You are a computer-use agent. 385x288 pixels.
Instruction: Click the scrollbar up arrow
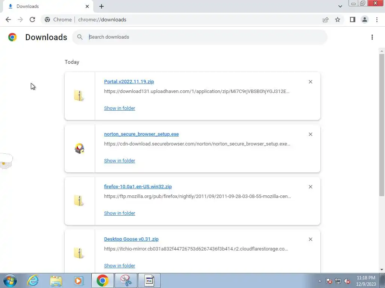(x=381, y=51)
